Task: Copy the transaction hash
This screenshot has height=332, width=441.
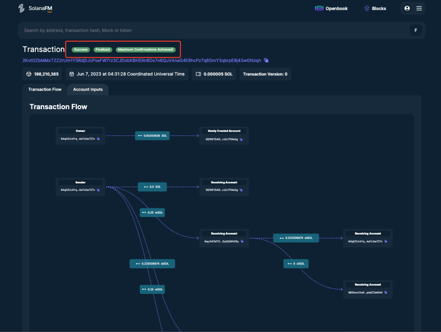Action: (x=266, y=60)
